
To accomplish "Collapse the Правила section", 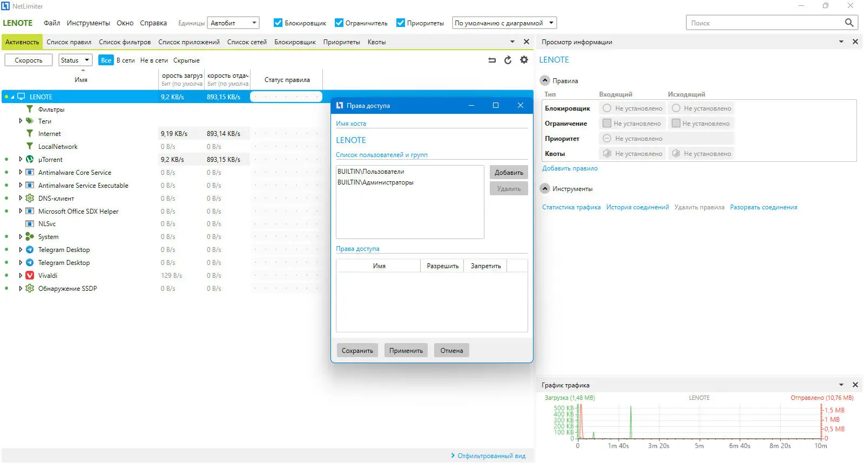I will pos(545,80).
